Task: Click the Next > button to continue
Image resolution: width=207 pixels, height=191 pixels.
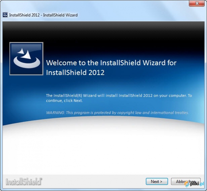Action: pyautogui.click(x=157, y=181)
